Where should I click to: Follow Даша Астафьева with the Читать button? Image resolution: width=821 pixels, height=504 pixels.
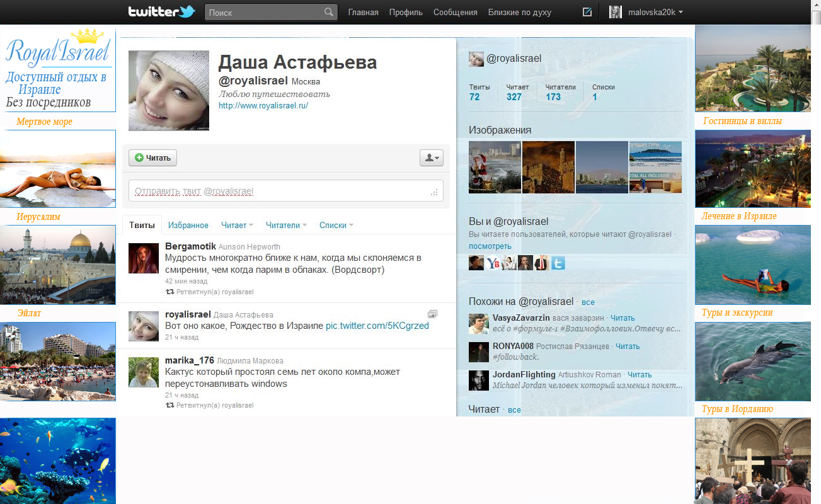pyautogui.click(x=152, y=157)
